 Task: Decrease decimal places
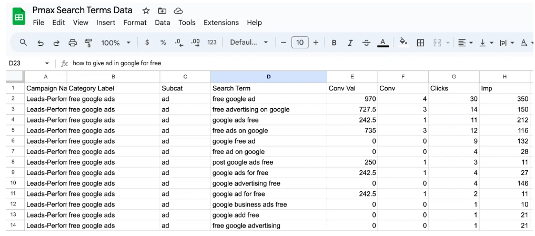coord(179,43)
